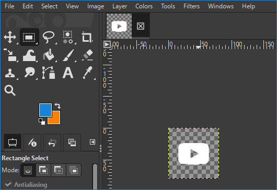Select the Fuzzy Select tool

67,37
